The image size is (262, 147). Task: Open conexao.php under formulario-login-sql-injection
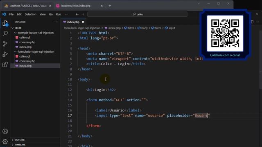pyautogui.click(x=27, y=61)
